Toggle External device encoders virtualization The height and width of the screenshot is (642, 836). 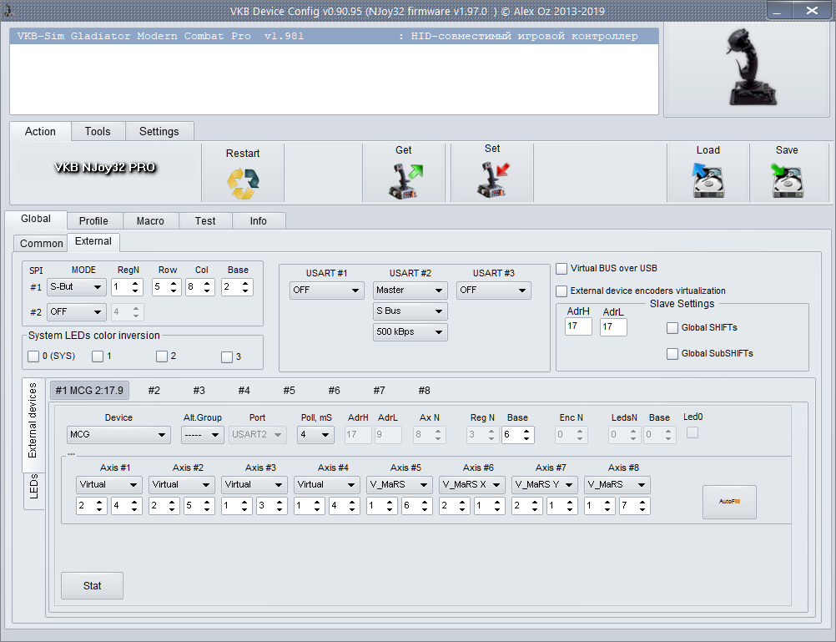click(x=562, y=291)
